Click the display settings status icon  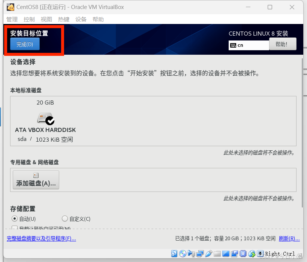coord(226,253)
